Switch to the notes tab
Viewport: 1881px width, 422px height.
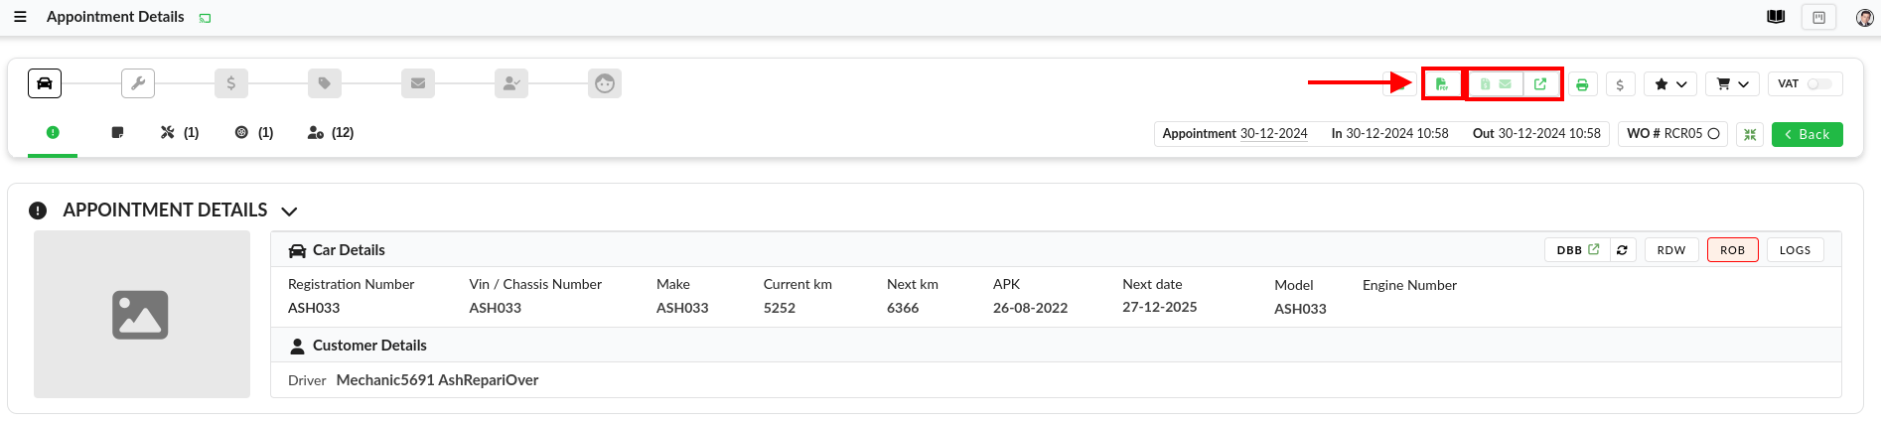pyautogui.click(x=117, y=132)
